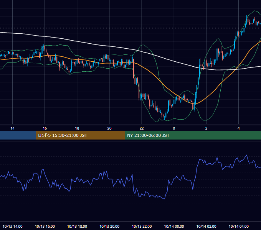The height and width of the screenshot is (230, 261).
Task: Click the 0 hour label on price chart axis
Action: click(x=174, y=128)
